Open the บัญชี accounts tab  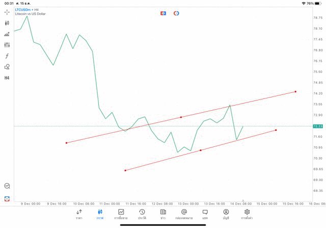(x=226, y=214)
